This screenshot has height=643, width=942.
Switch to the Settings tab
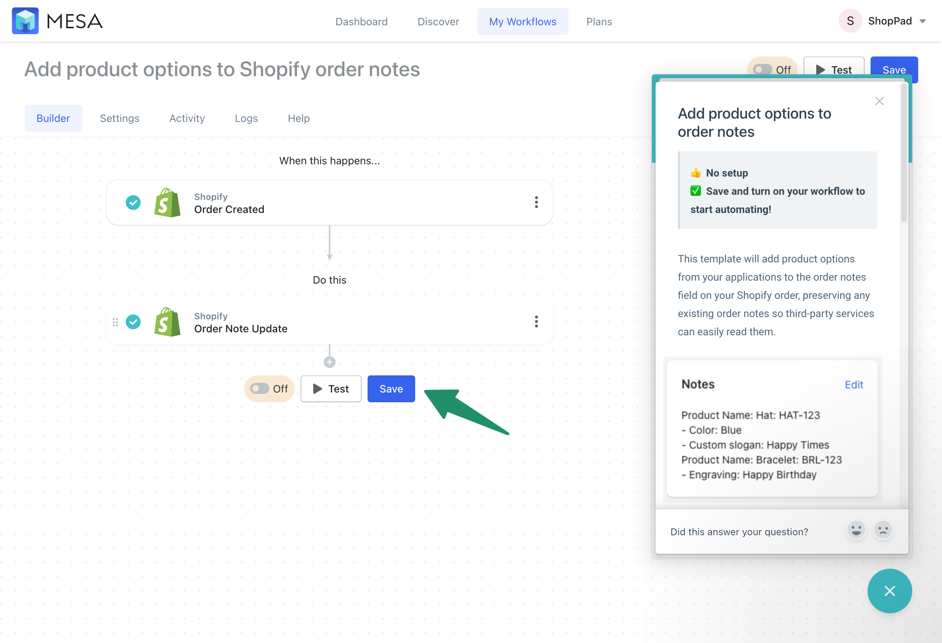pos(119,118)
